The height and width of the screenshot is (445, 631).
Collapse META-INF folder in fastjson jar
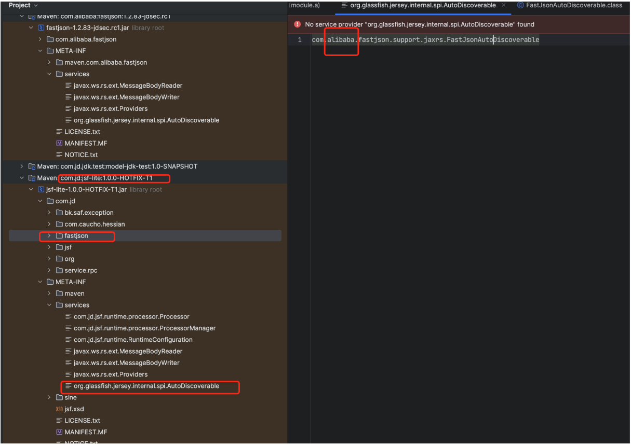(x=41, y=51)
